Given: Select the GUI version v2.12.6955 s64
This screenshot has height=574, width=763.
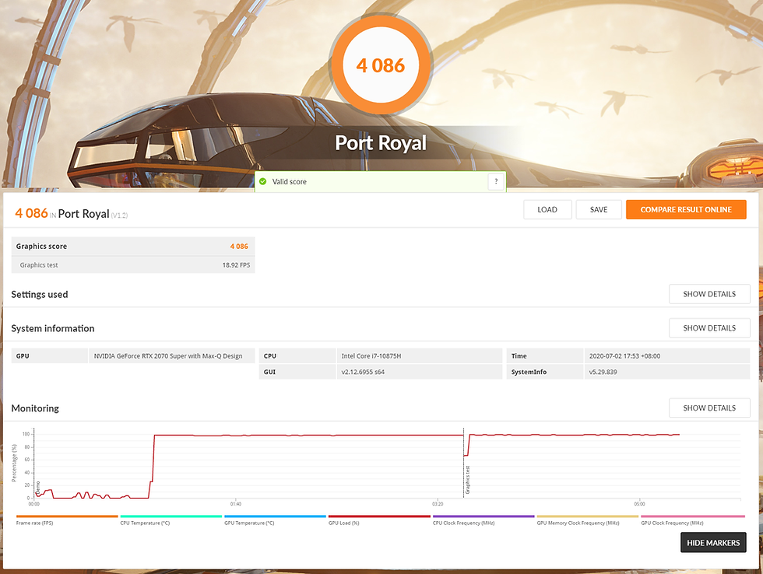Looking at the screenshot, I should click(x=363, y=372).
